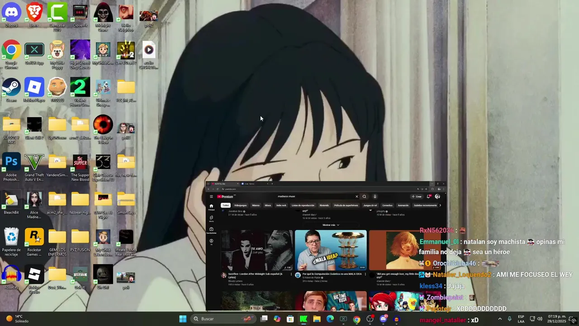Select the Todos filter chip on YouTube
Screen dimensions: 579x326
(225, 205)
